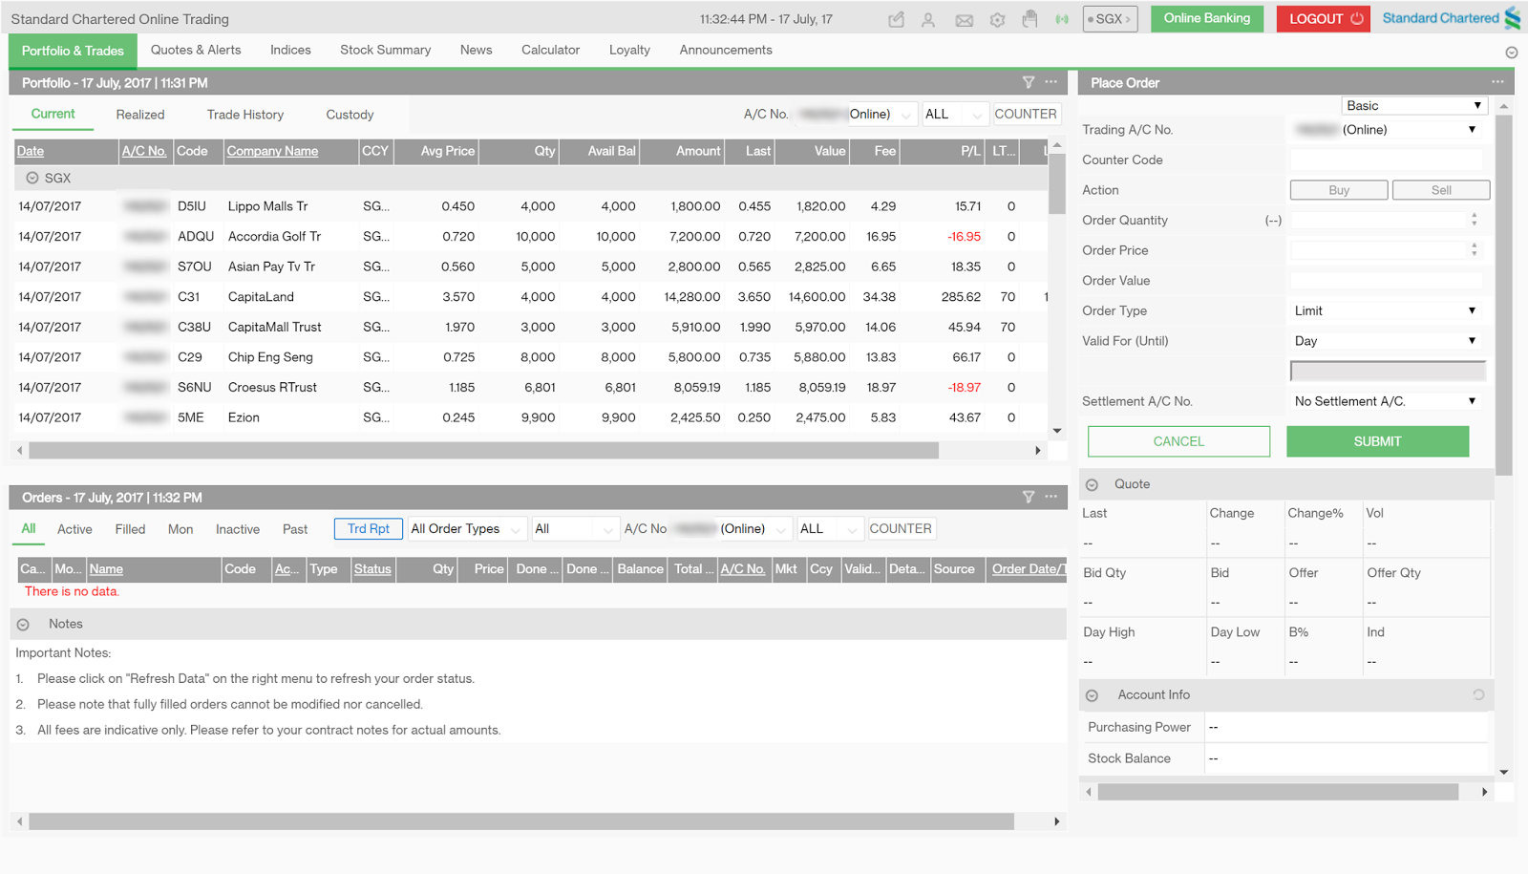Click the down arrow of Portfolio vertical scrollbar

coord(1057,431)
